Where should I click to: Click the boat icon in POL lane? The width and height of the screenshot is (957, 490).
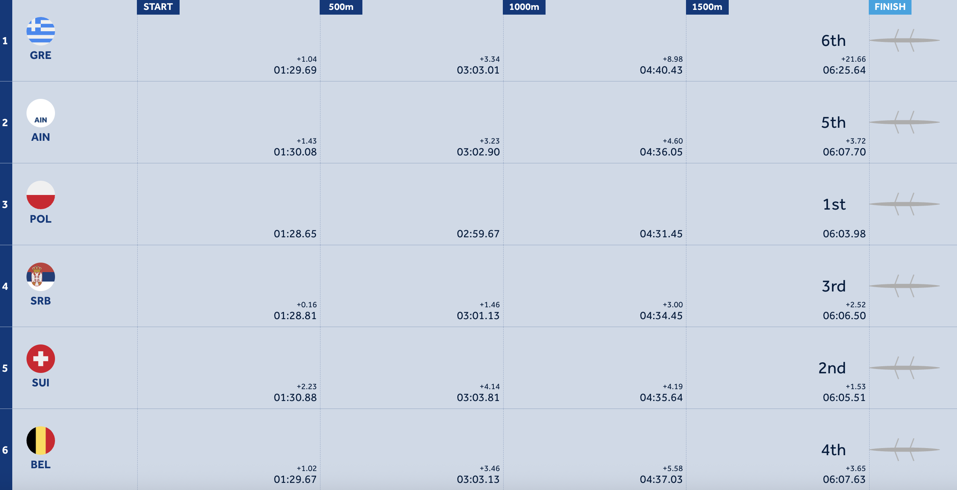904,204
